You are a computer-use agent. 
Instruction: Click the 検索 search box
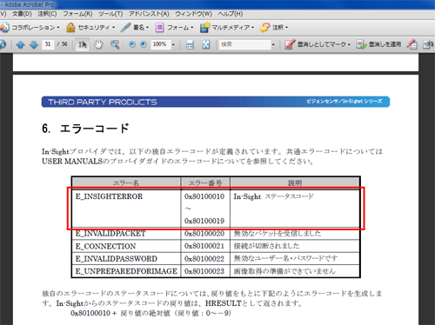[244, 44]
